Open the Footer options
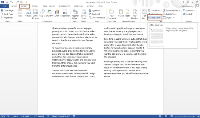 (128, 14)
